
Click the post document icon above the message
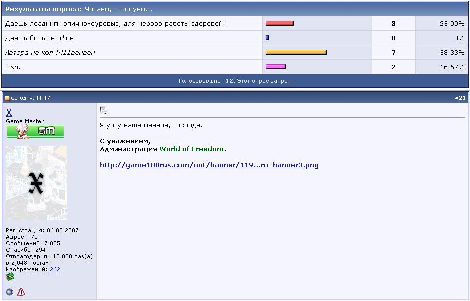click(103, 110)
